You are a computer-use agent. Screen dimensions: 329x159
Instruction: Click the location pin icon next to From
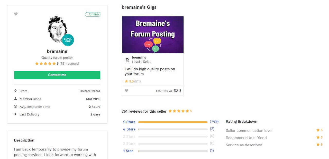click(x=16, y=91)
